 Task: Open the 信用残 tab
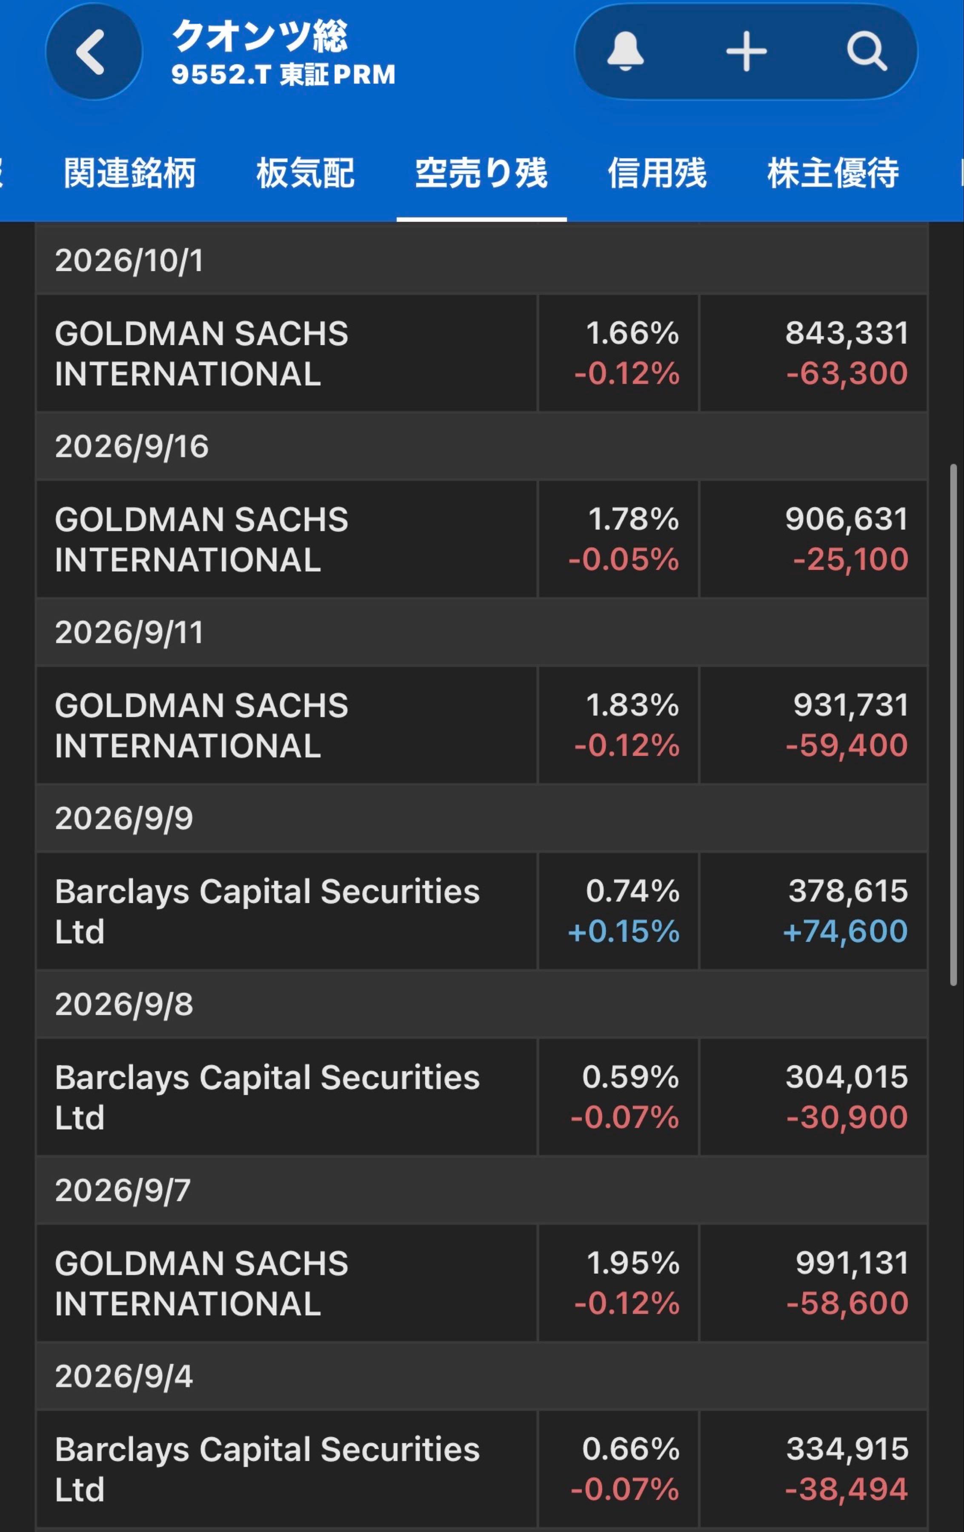click(657, 172)
